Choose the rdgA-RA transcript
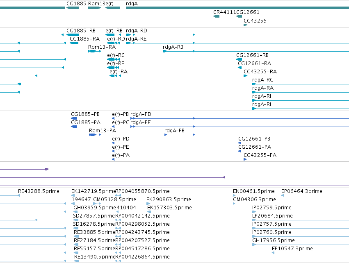 (x=263, y=88)
